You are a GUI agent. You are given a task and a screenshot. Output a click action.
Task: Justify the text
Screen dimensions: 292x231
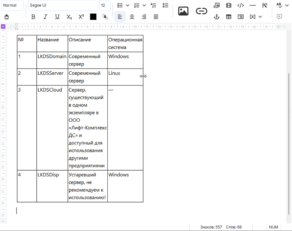(156, 17)
